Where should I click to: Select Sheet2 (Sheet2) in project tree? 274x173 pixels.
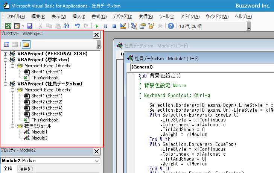[47, 102]
